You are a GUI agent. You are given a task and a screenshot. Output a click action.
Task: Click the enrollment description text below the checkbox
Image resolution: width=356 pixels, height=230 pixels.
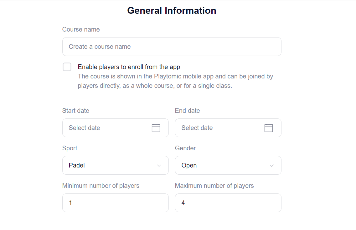click(175, 81)
